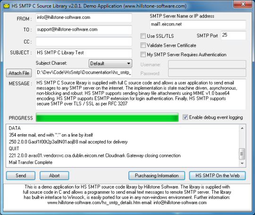Click the log scrollbar down arrow
Viewport: 255px width, 215px height.
[242, 163]
